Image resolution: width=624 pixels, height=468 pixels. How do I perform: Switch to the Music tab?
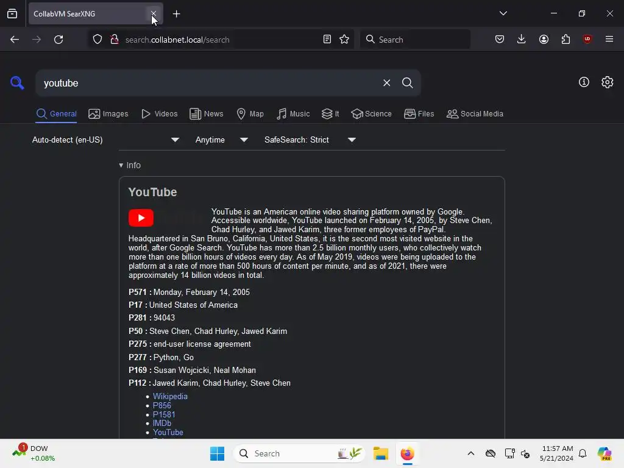[x=293, y=114]
